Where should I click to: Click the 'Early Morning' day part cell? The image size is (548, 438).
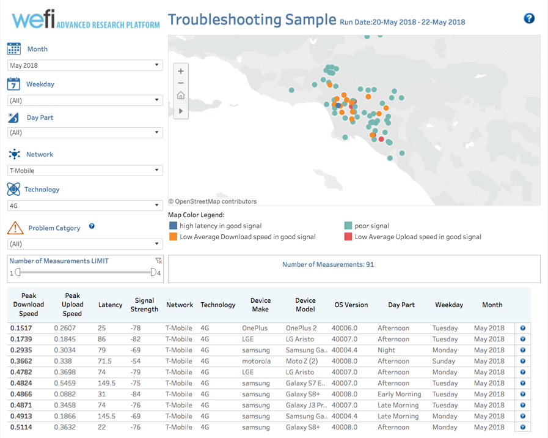click(x=400, y=395)
